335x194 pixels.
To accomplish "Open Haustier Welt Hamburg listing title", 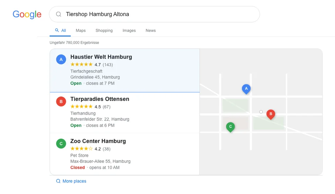I will coord(101,57).
